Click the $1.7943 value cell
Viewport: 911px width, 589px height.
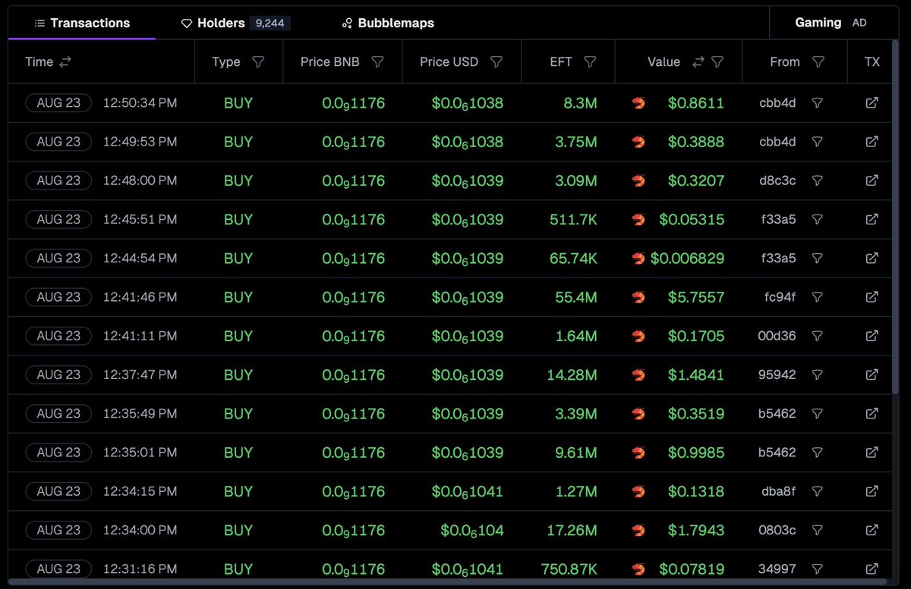[x=695, y=530]
